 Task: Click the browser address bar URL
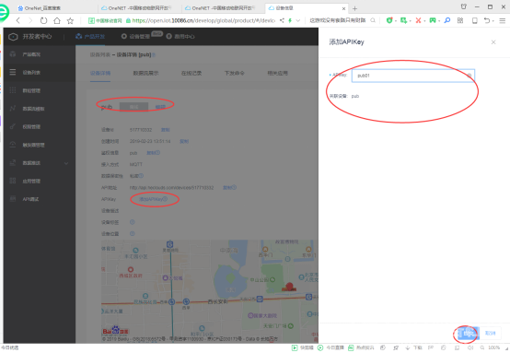coord(203,20)
